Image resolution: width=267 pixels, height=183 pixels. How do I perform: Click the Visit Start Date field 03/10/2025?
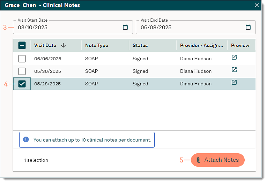pos(73,27)
